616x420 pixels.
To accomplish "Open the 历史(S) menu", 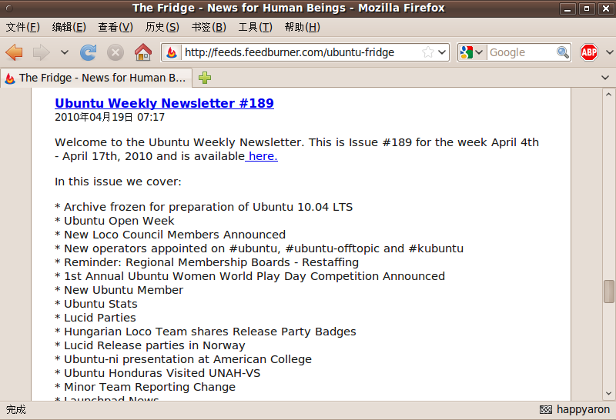I will [x=162, y=27].
